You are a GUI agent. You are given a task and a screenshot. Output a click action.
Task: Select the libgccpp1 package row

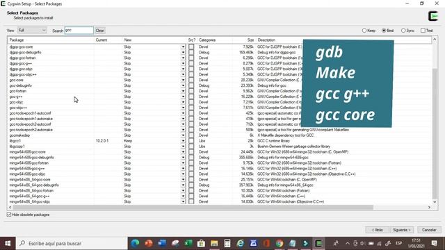click(220, 147)
